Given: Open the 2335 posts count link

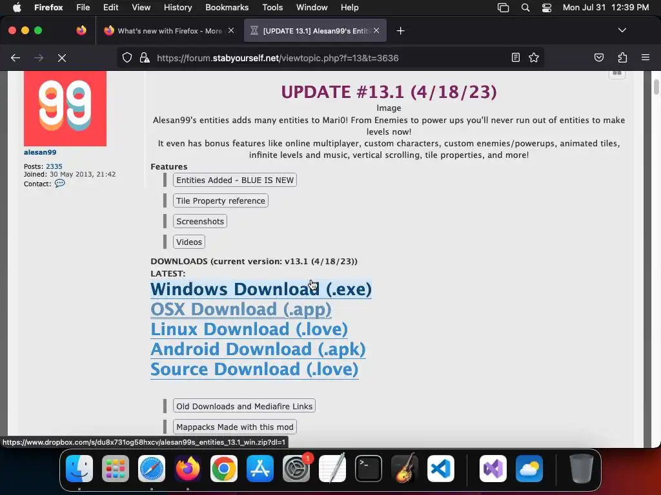Looking at the screenshot, I should tap(54, 166).
